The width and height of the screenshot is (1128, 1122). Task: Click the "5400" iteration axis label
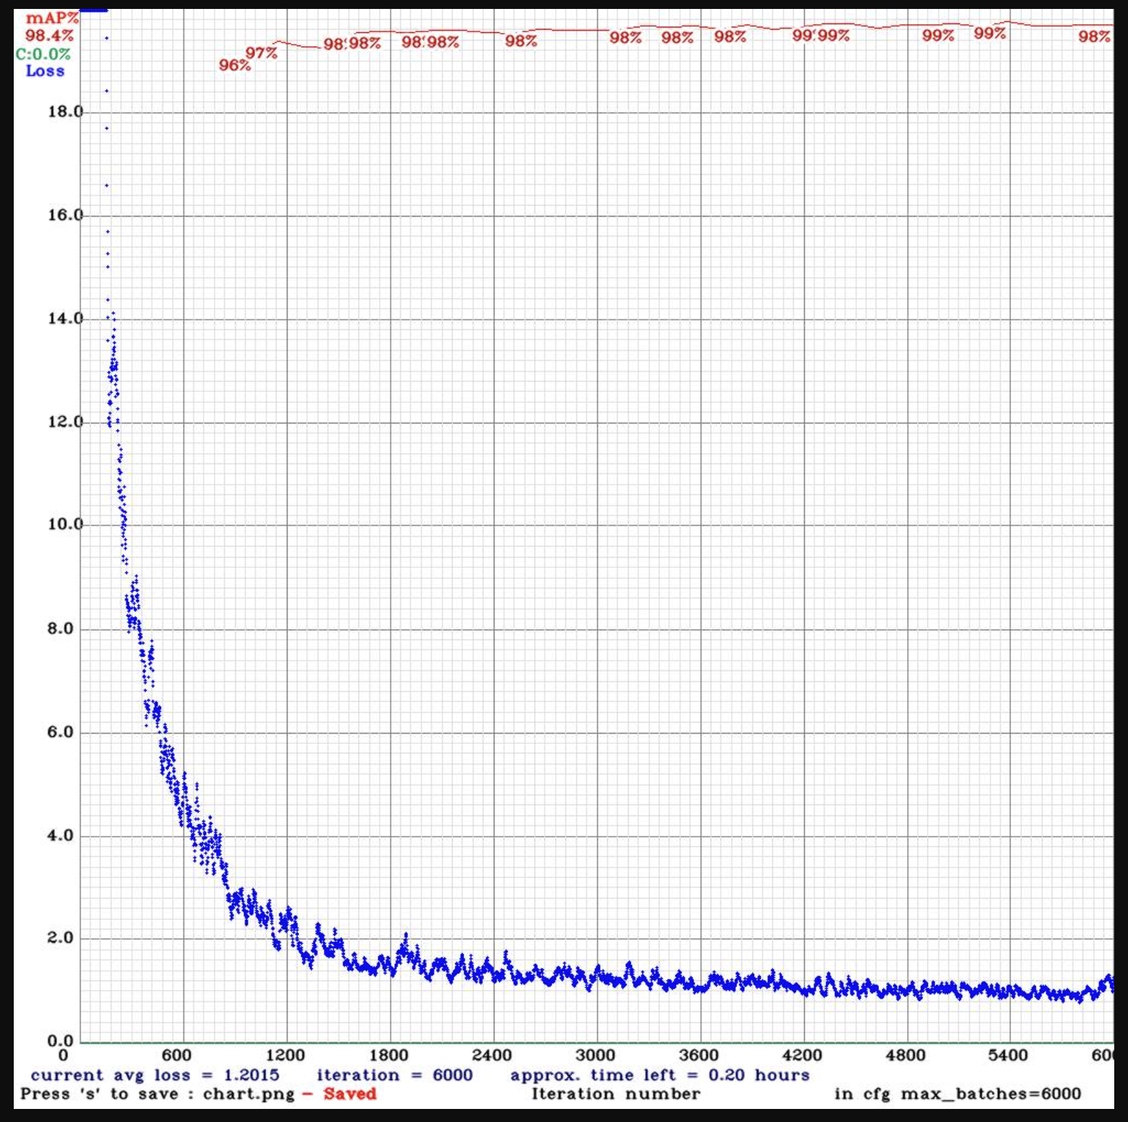[1008, 1055]
